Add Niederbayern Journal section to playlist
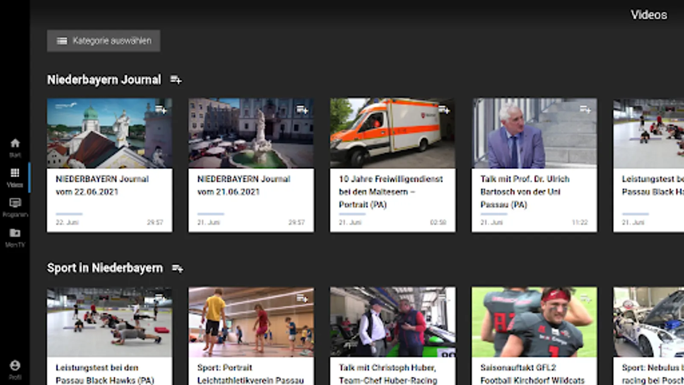 point(176,80)
